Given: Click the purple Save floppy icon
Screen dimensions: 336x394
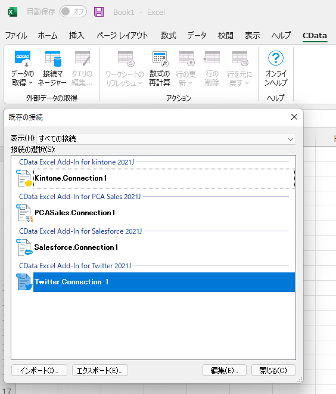Looking at the screenshot, I should (99, 12).
